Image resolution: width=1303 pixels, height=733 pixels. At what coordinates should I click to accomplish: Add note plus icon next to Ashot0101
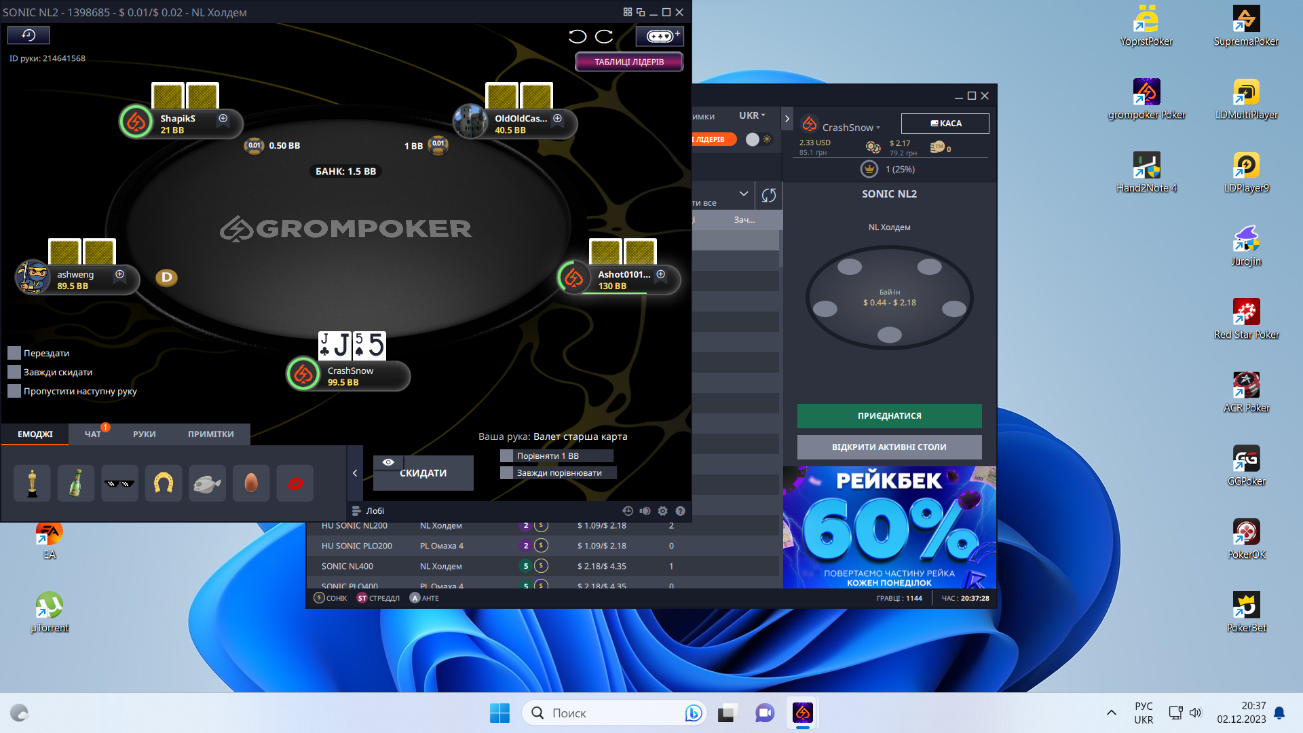click(x=660, y=274)
